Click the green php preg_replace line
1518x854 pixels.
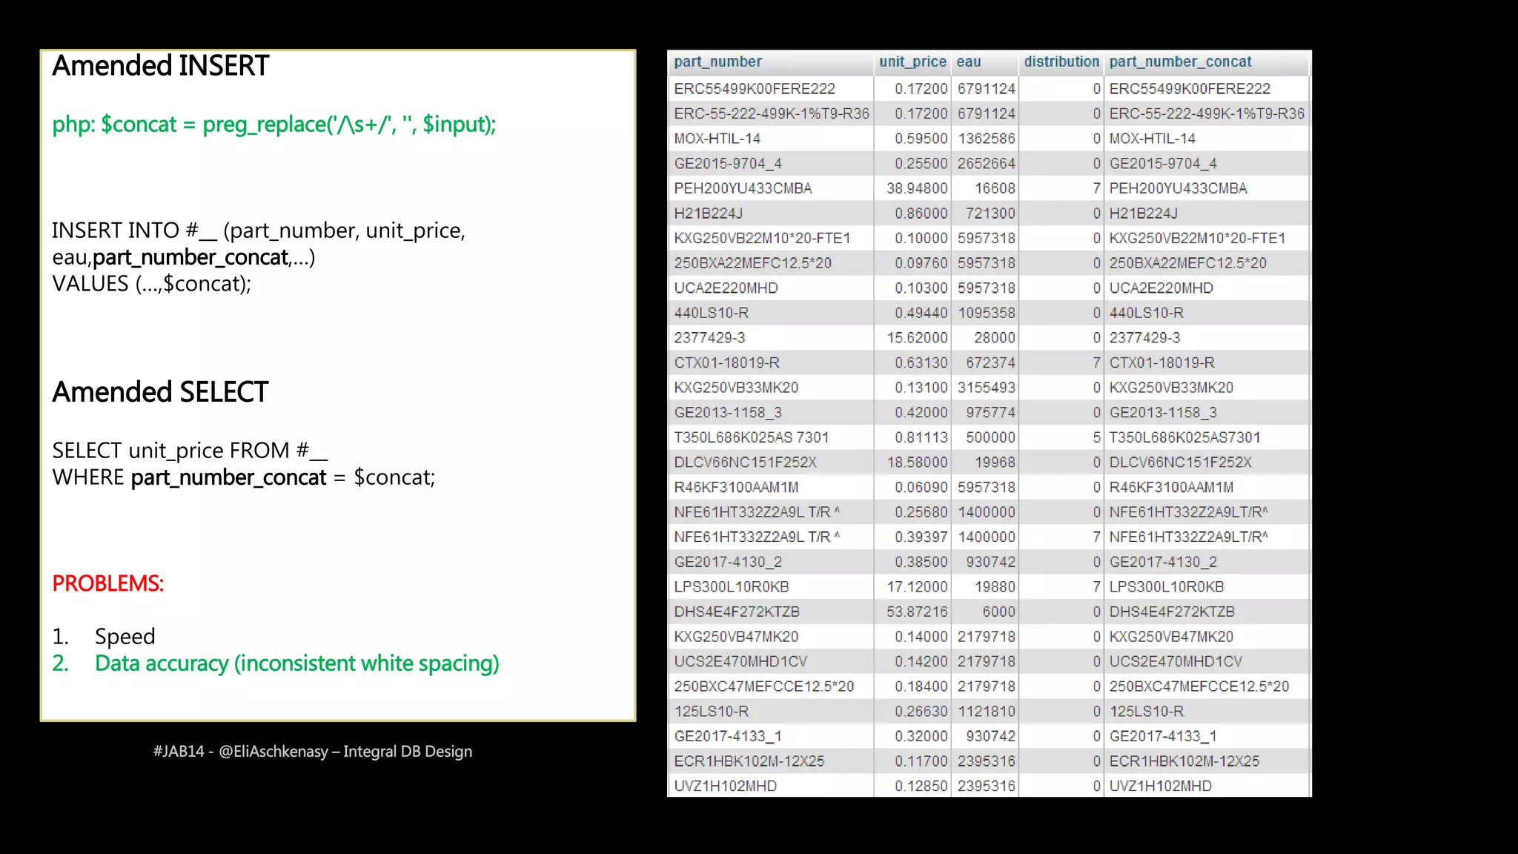click(274, 125)
